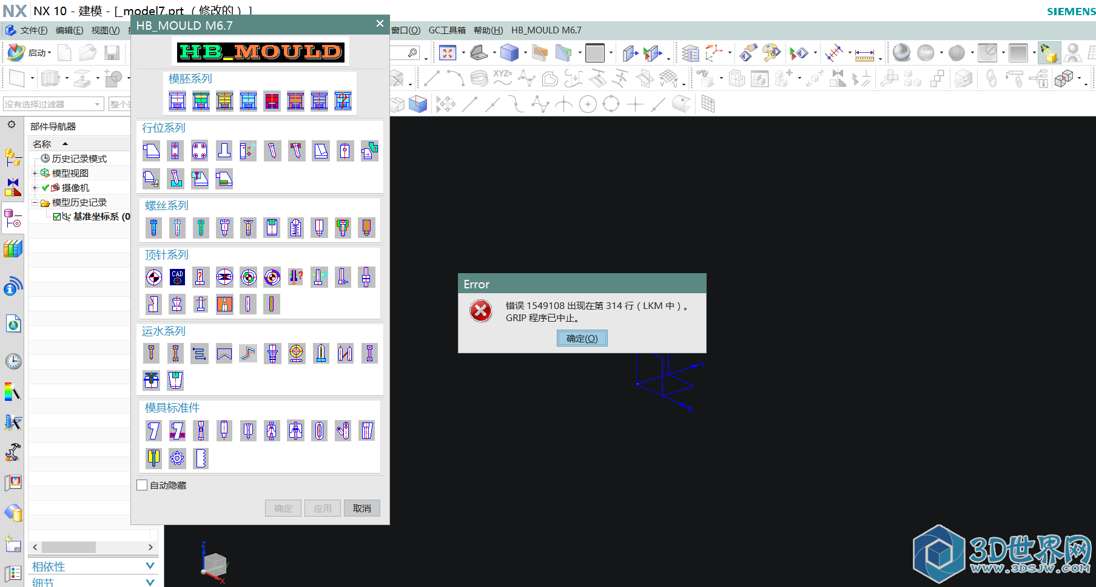The image size is (1096, 587).
Task: Click the first blue screw icon in 螺丝系列
Action: point(153,227)
